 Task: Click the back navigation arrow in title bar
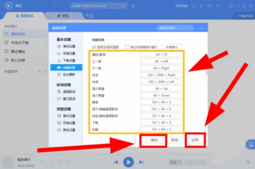click(55, 6)
